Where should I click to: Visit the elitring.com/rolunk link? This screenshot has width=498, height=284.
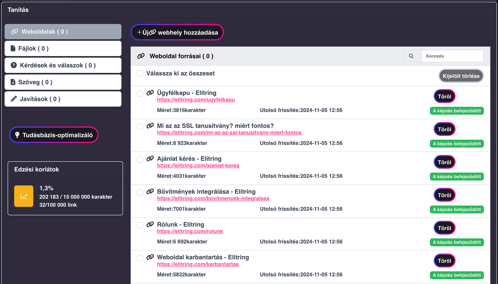click(x=190, y=231)
